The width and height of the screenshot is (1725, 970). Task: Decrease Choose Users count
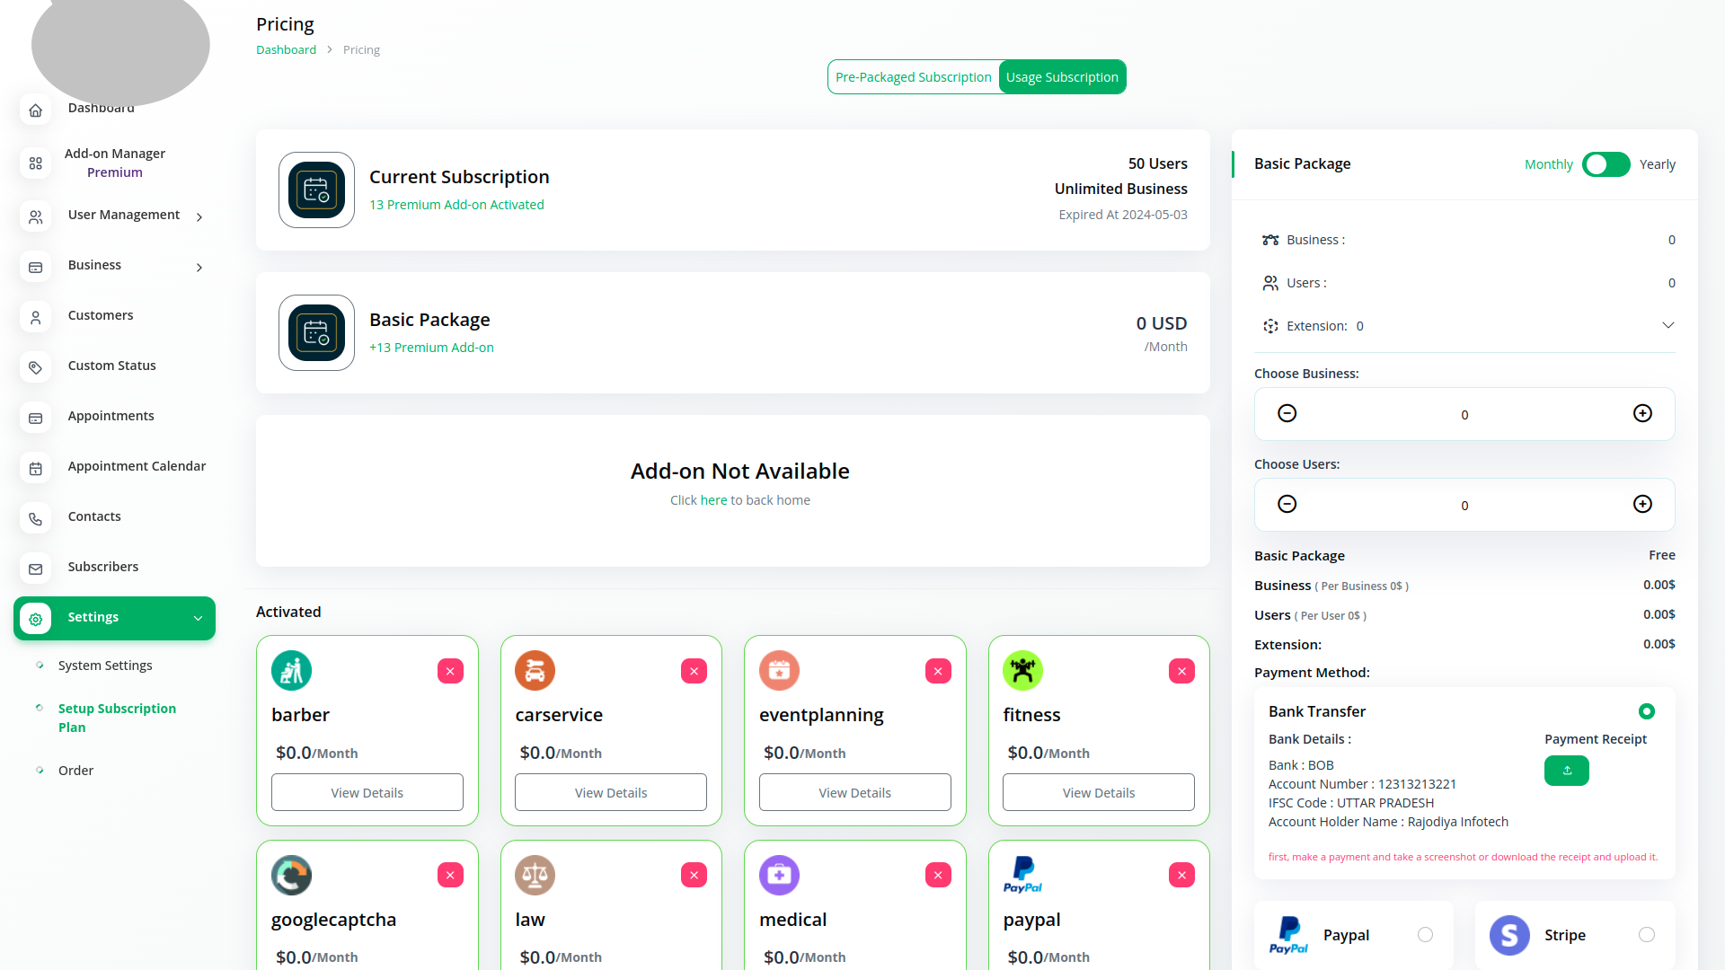point(1287,504)
